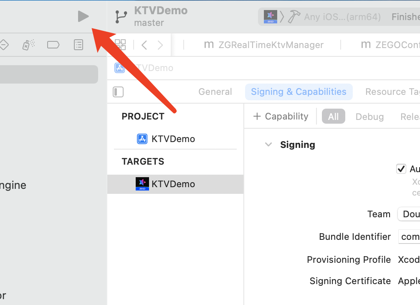The width and height of the screenshot is (420, 305).
Task: Open the debug navigator spray icon
Action: [28, 45]
